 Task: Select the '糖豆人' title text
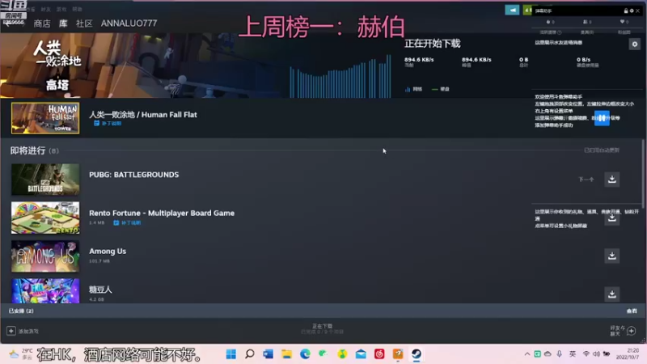(100, 290)
